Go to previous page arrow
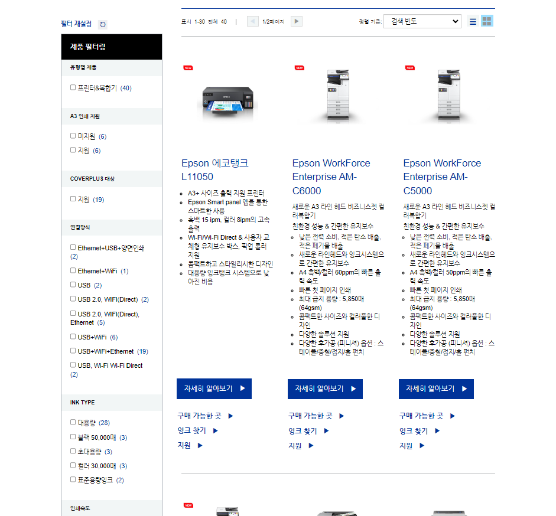The width and height of the screenshot is (556, 516). tap(252, 21)
